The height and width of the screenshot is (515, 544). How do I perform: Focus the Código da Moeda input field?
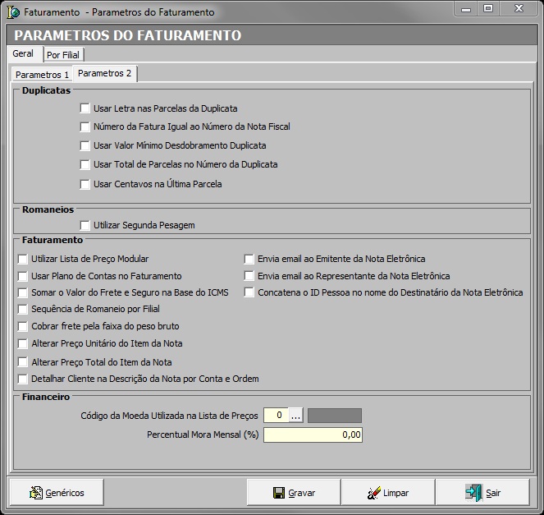[275, 416]
